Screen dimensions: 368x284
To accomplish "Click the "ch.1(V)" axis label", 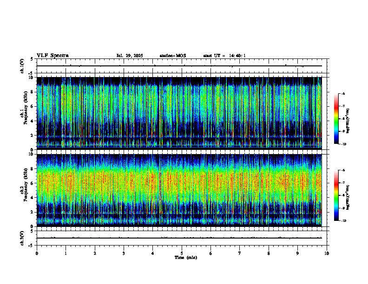I will [x=22, y=66].
